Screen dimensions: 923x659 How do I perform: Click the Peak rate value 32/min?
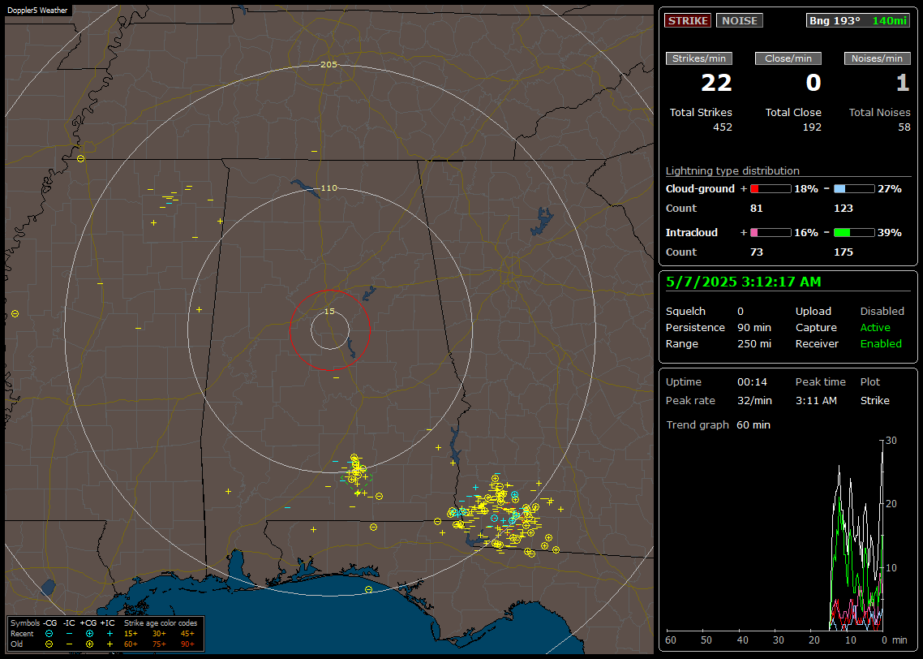[754, 400]
